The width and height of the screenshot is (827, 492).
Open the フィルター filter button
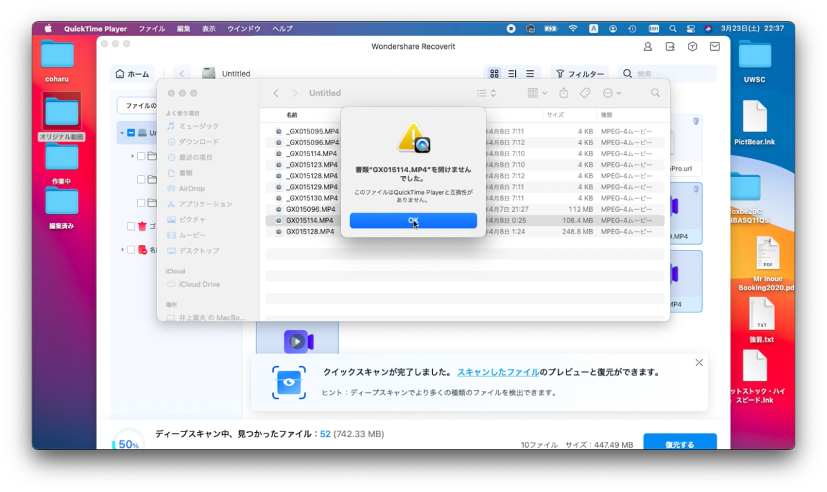click(x=580, y=74)
